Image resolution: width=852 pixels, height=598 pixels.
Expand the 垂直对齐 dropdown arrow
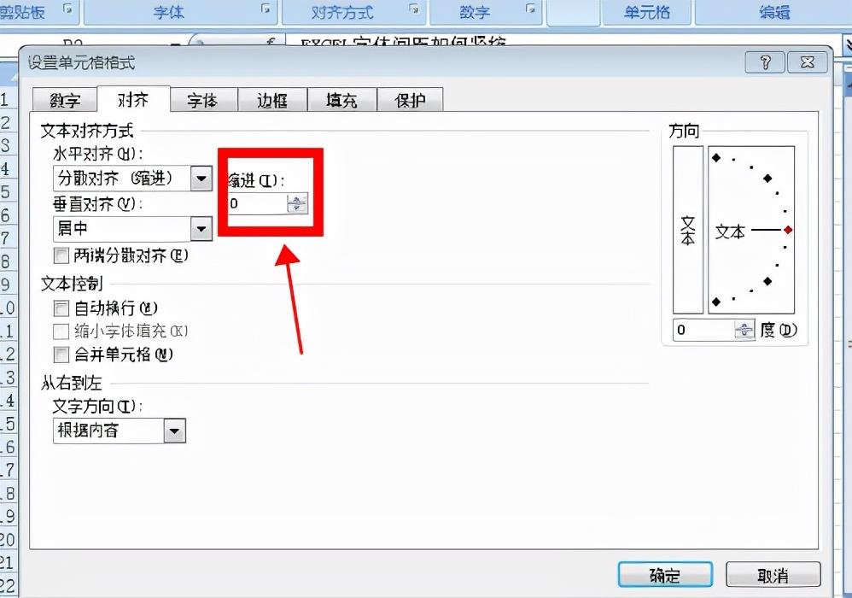coord(201,229)
